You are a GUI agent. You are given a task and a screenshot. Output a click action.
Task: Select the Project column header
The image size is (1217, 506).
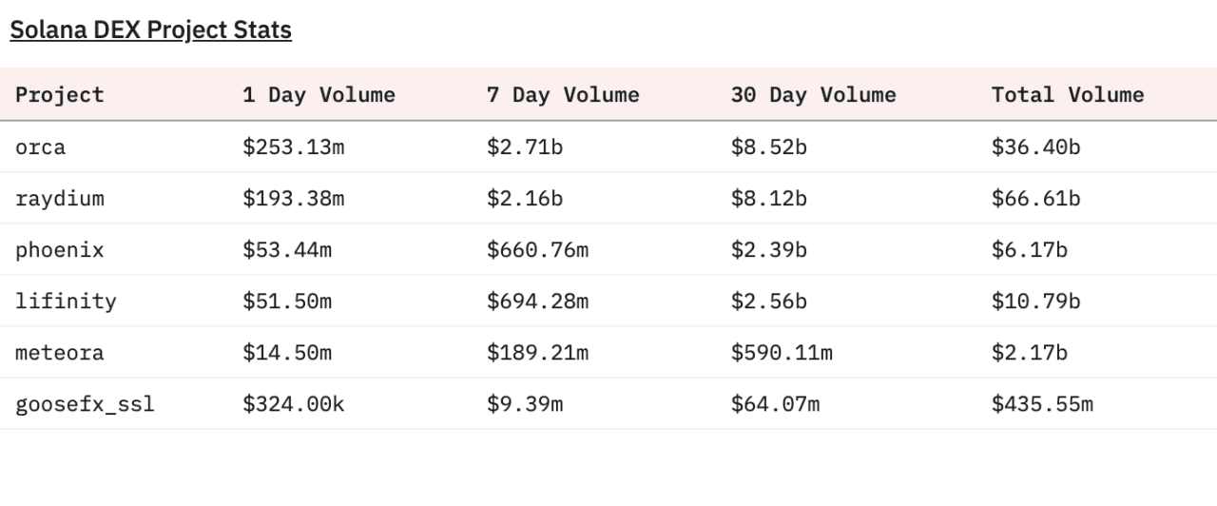point(60,95)
